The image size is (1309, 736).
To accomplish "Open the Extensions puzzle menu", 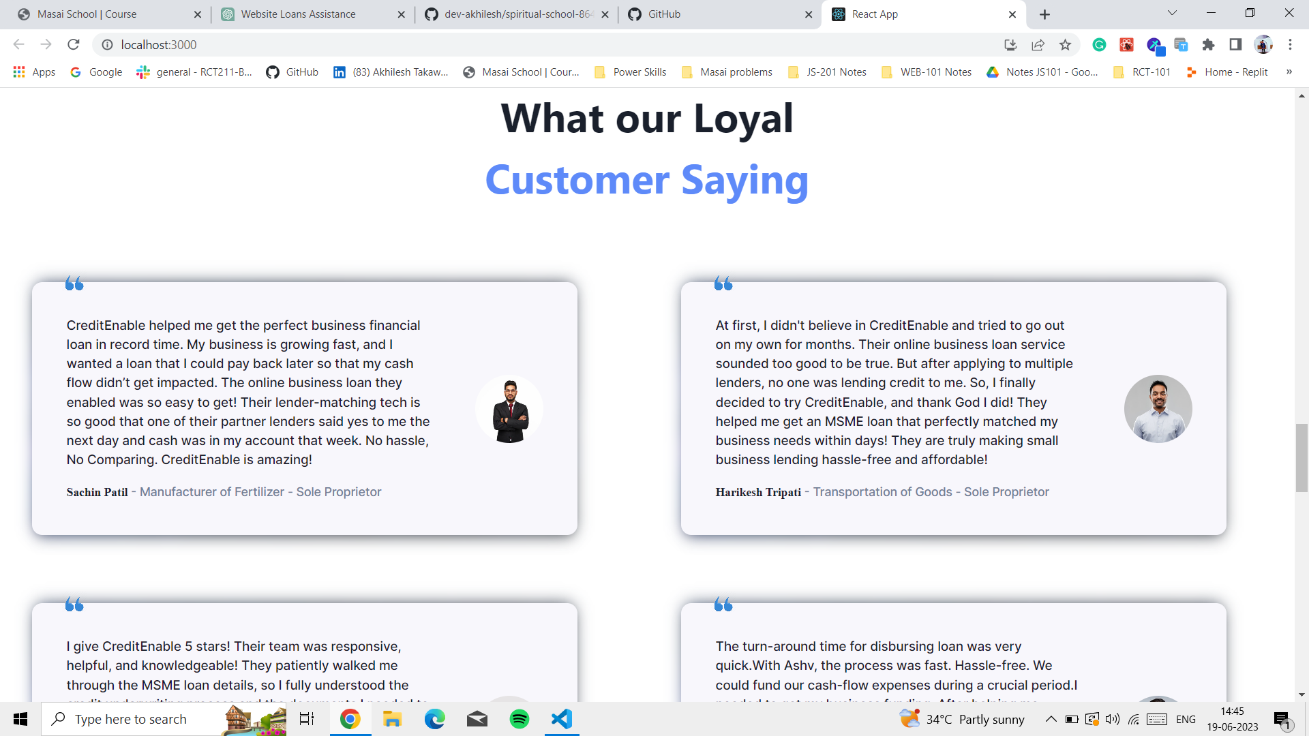I will click(x=1208, y=44).
